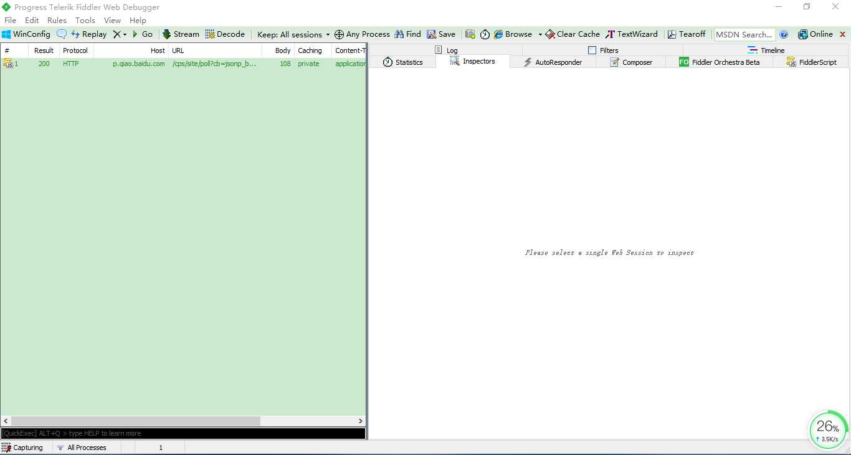851x455 pixels.
Task: Open WinConfig from the toolbar
Action: pos(26,34)
